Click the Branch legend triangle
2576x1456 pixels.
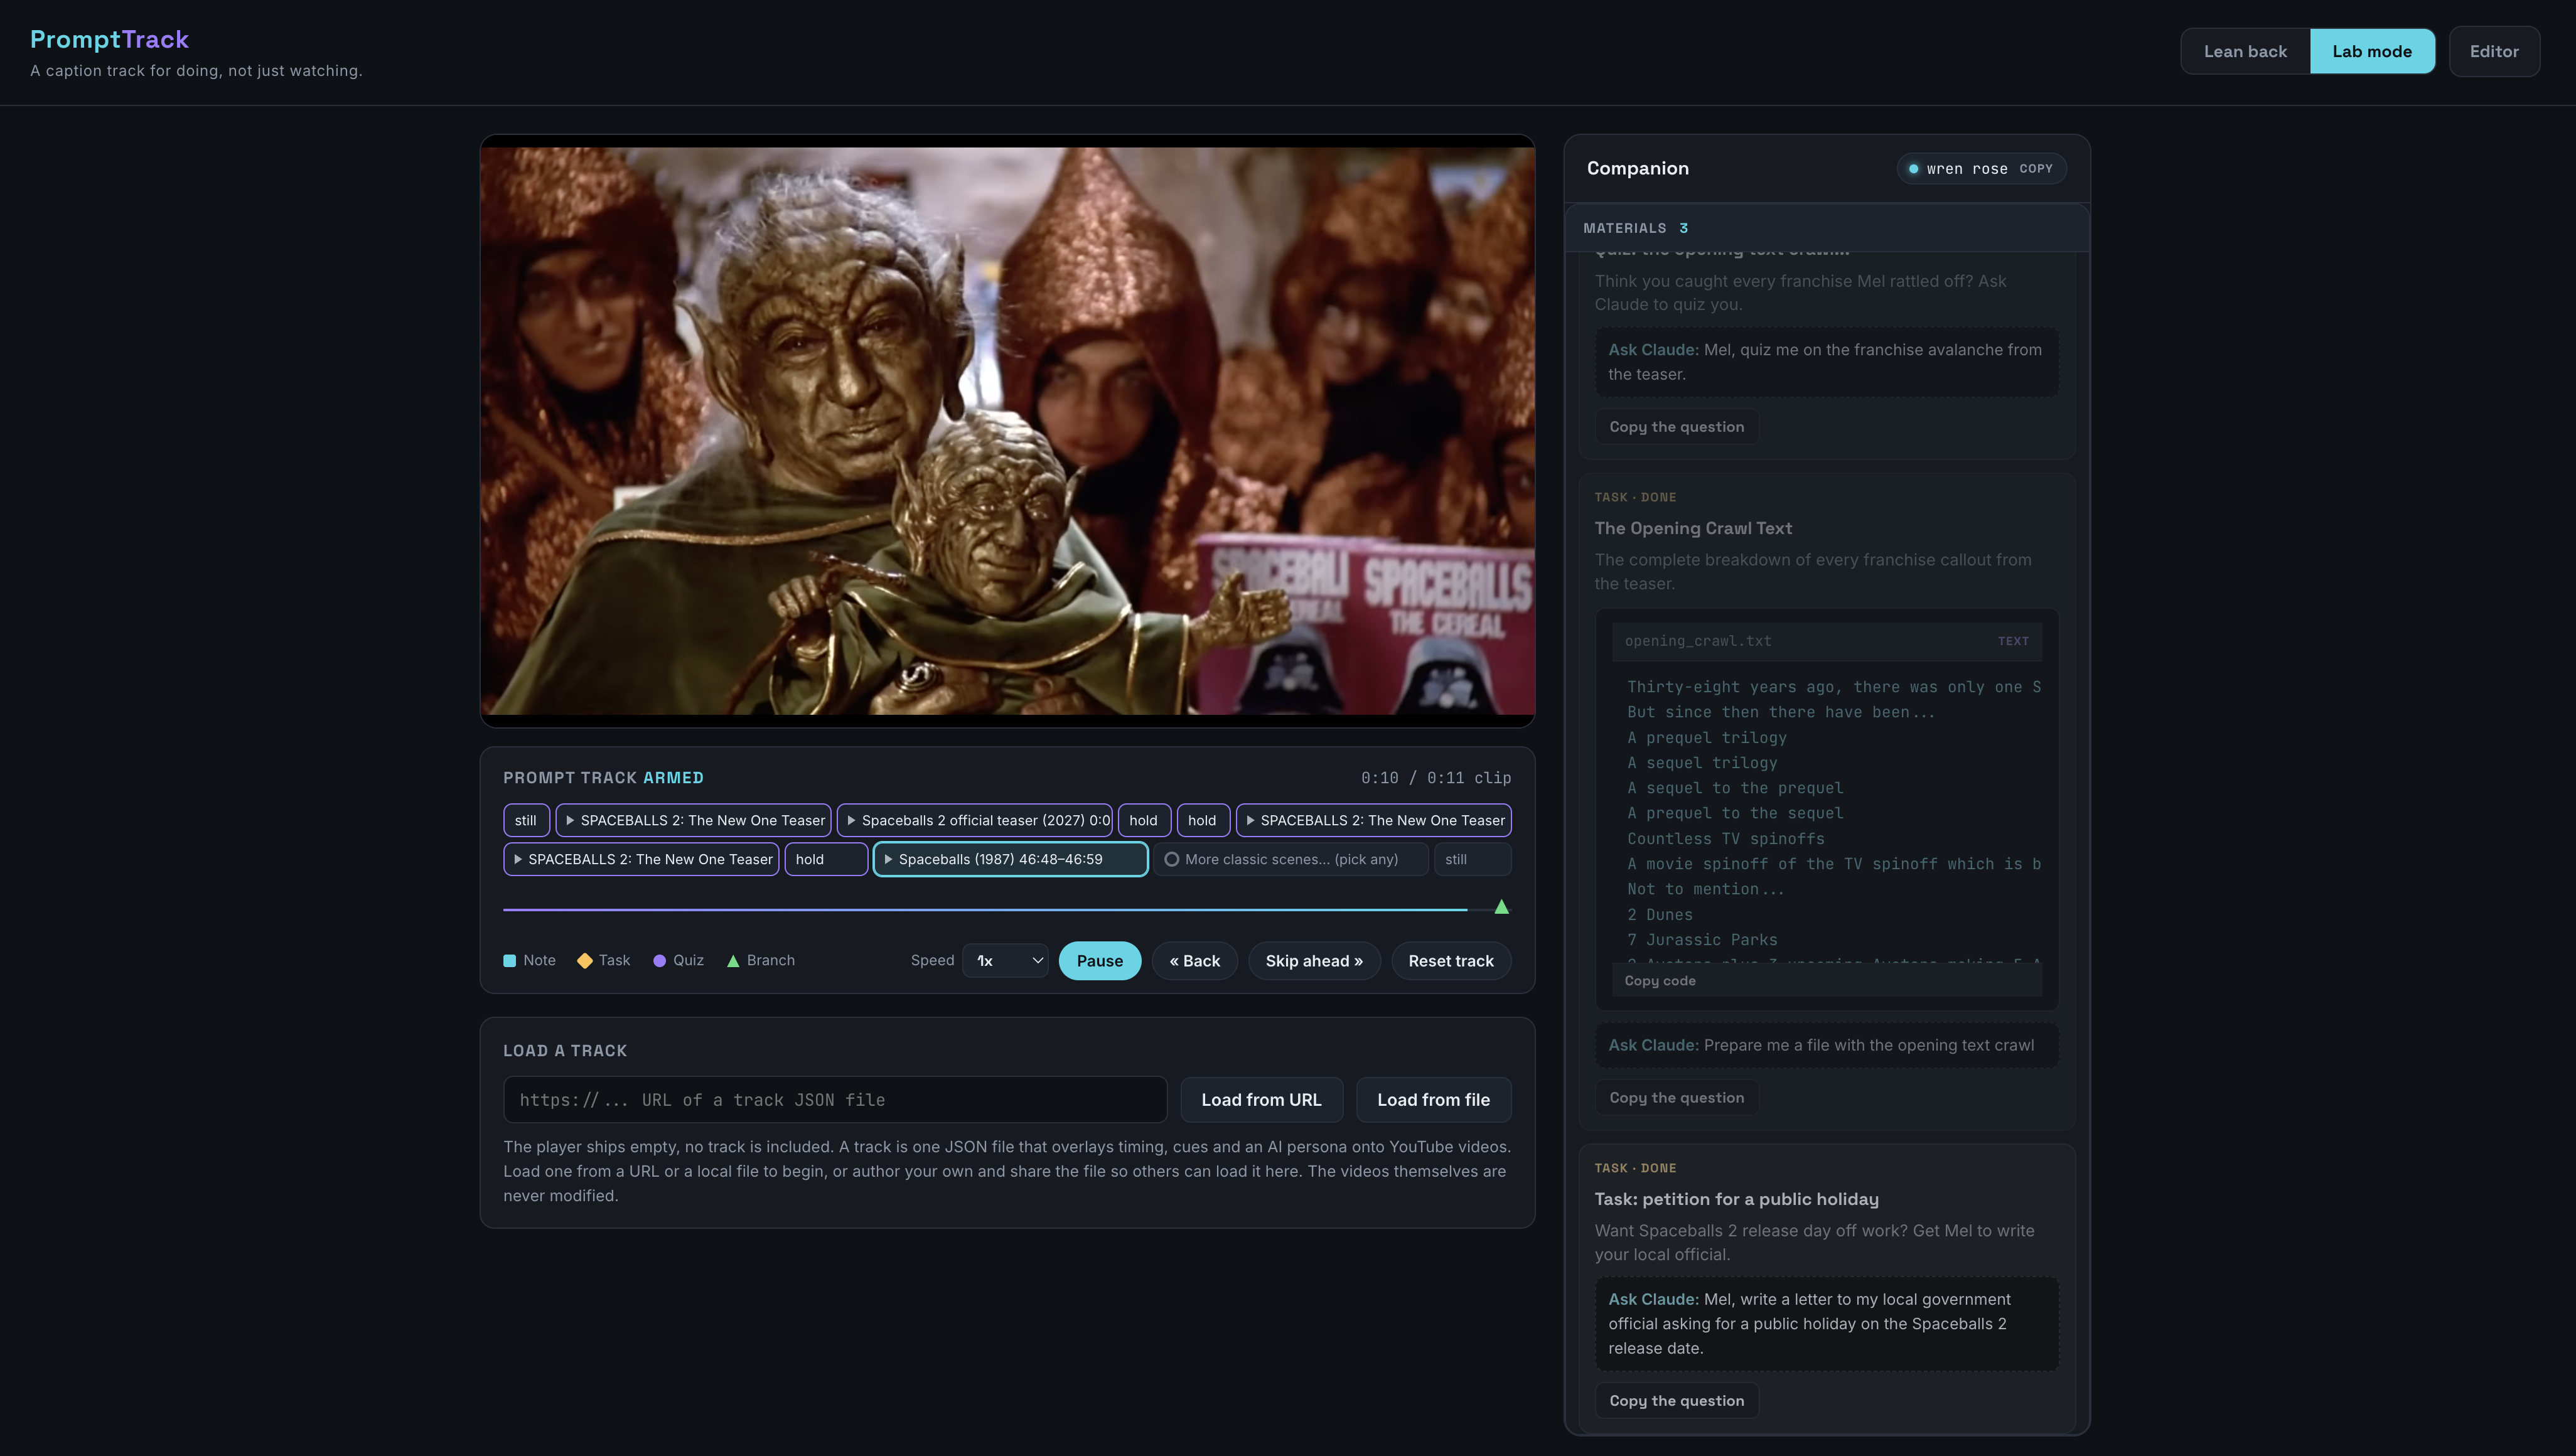point(733,960)
